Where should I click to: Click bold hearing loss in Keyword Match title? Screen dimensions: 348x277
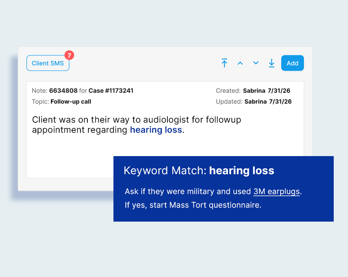coord(242,171)
